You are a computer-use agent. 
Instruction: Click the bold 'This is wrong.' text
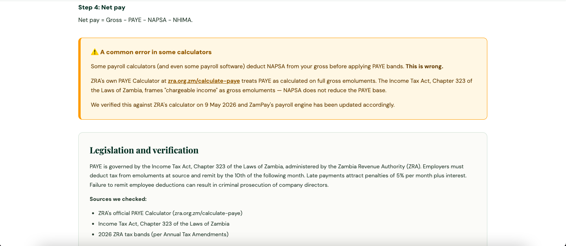(424, 66)
